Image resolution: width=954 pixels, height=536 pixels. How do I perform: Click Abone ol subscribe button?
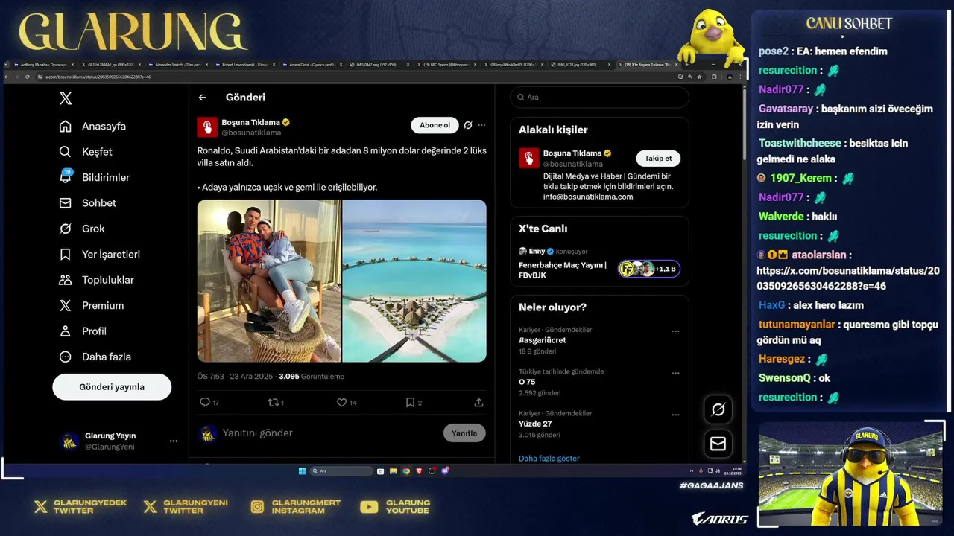pyautogui.click(x=435, y=125)
